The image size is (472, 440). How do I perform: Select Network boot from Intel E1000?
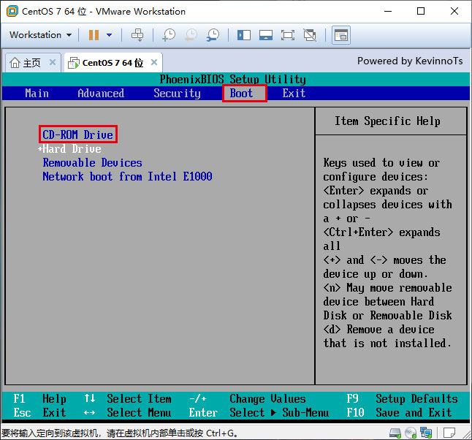127,176
